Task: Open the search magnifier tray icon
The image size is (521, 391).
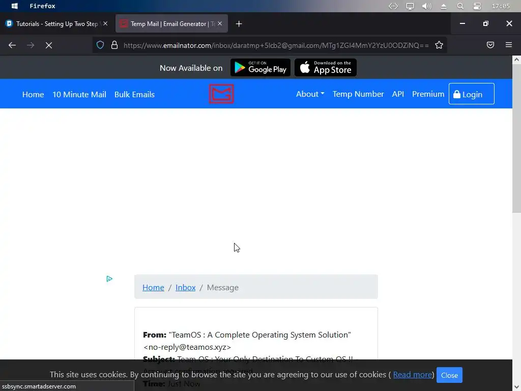Action: (460, 6)
